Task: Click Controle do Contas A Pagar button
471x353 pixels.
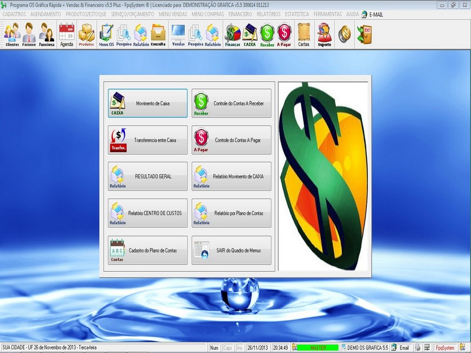Action: pyautogui.click(x=231, y=140)
